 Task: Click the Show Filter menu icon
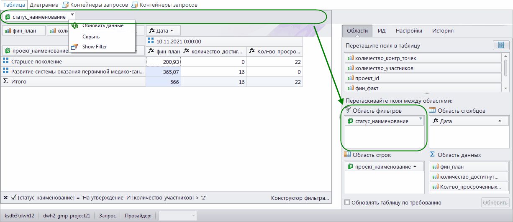(74, 47)
